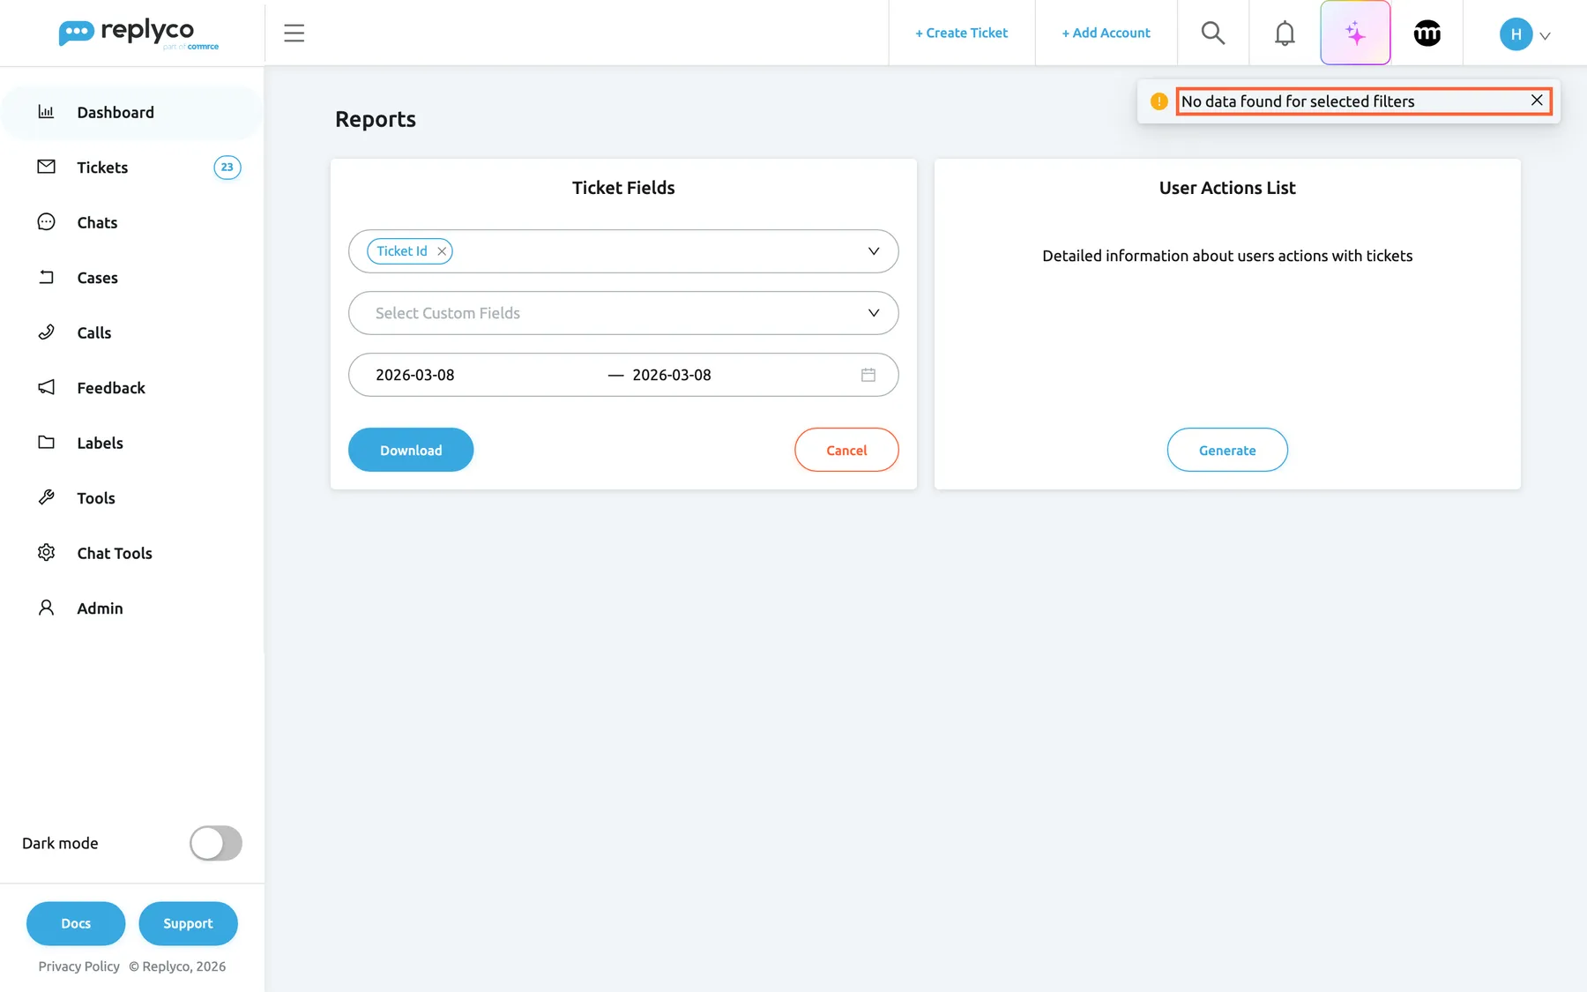Screen dimensions: 1587x992
Task: Toggle Dark mode switch
Action: point(216,843)
